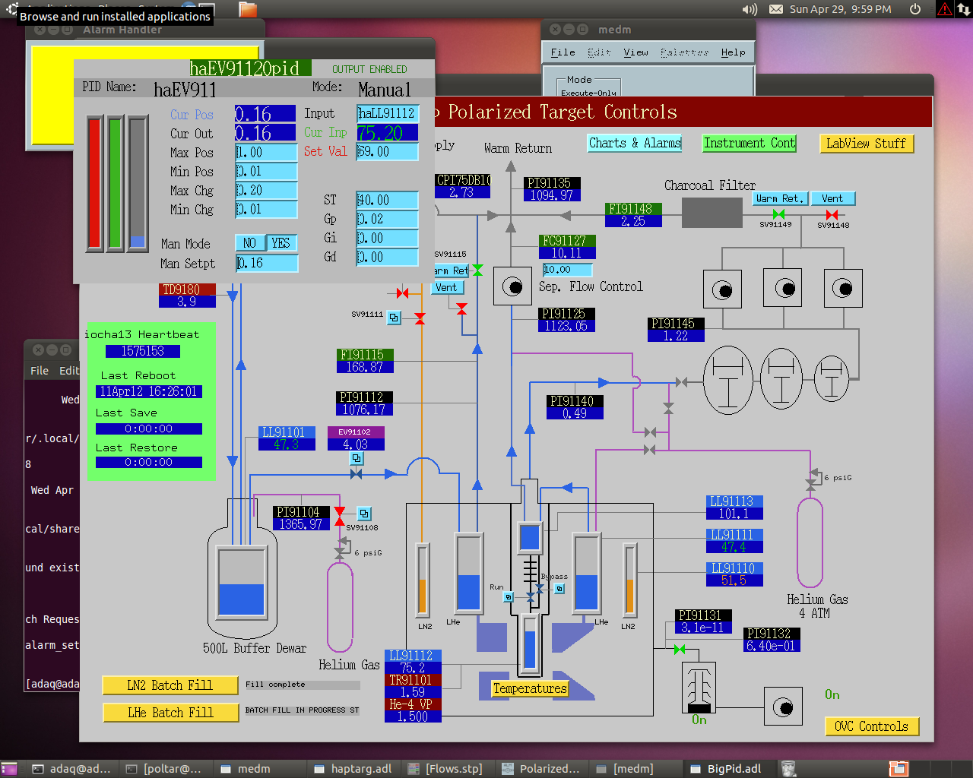
Task: Click the Set Val field showing 69.00
Action: [x=388, y=151]
